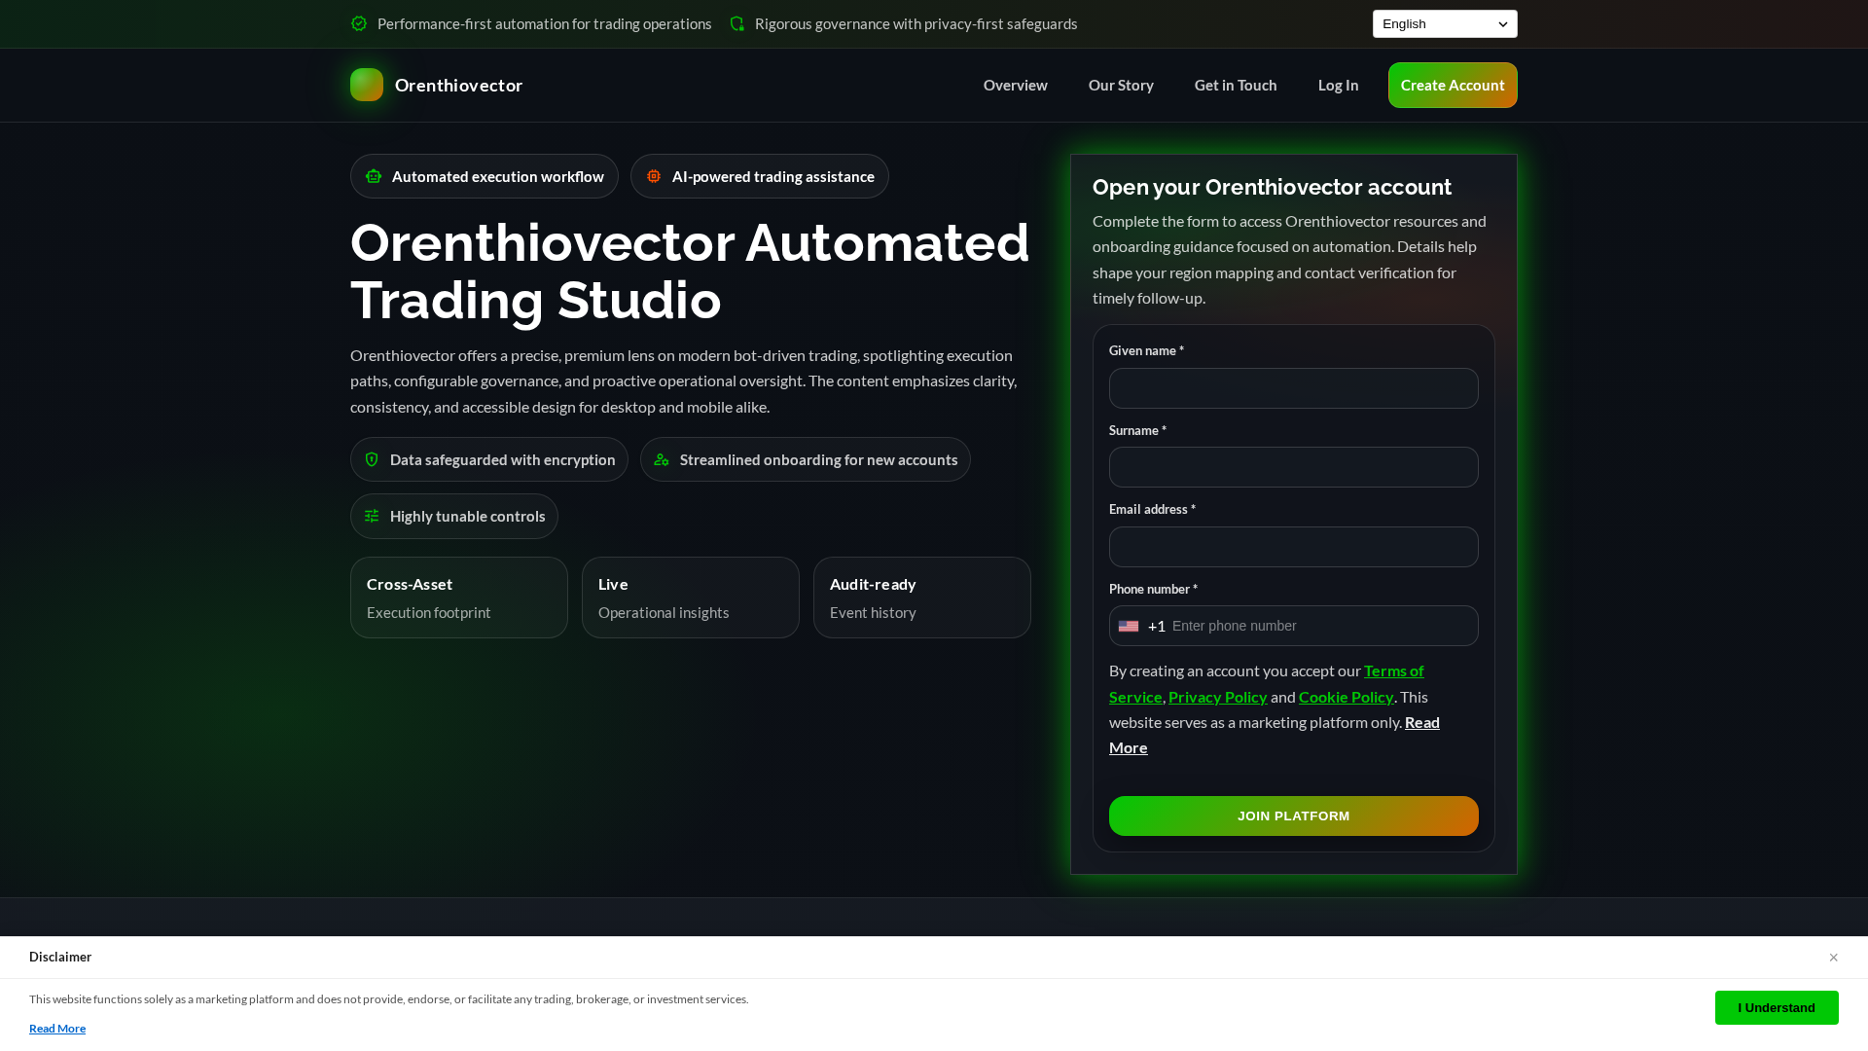
Task: Click the Cross-Asset Execution footprint card
Action: 459,598
